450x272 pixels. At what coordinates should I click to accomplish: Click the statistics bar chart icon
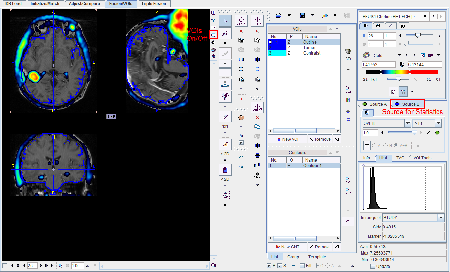click(x=325, y=15)
